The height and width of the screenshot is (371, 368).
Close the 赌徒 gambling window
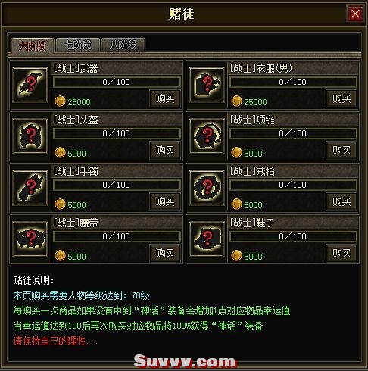pos(355,14)
